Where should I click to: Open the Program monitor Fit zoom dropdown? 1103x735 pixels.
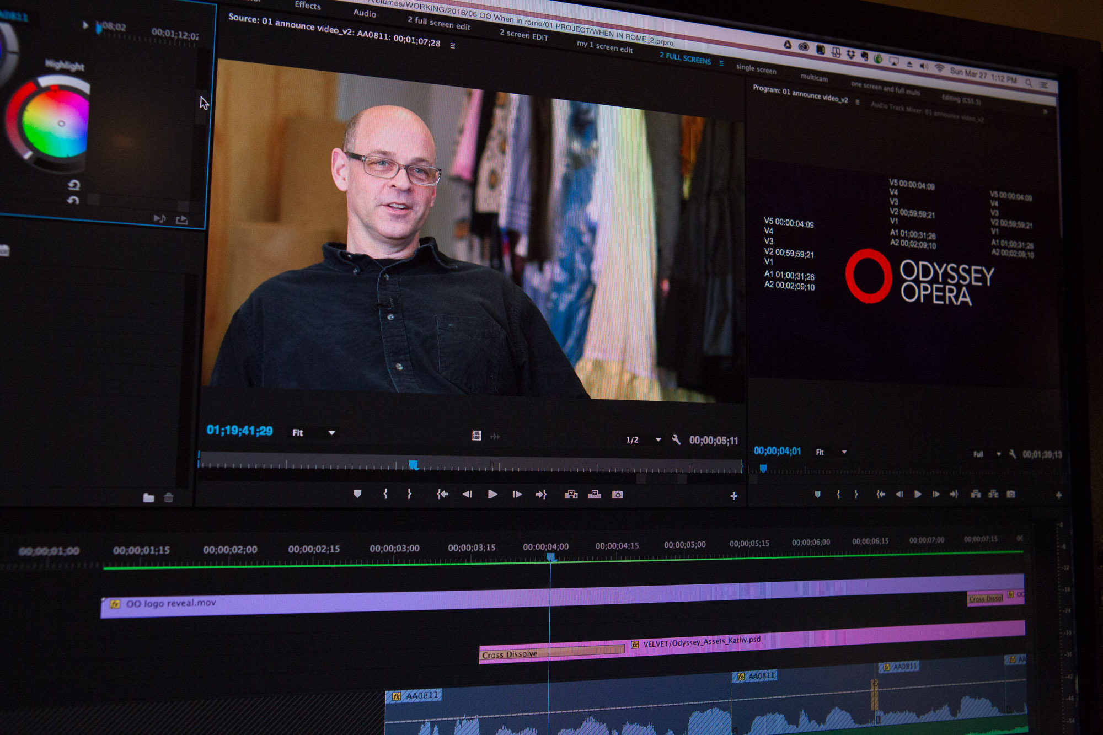tap(831, 452)
